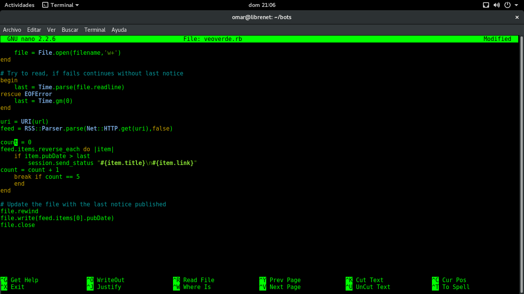
Task: Click the ^R Read File shortcut
Action: (x=194, y=280)
